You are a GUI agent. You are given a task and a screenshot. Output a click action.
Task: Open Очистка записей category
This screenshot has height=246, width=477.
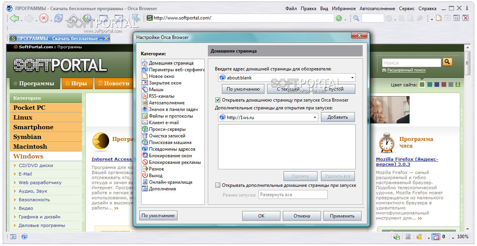pos(164,136)
